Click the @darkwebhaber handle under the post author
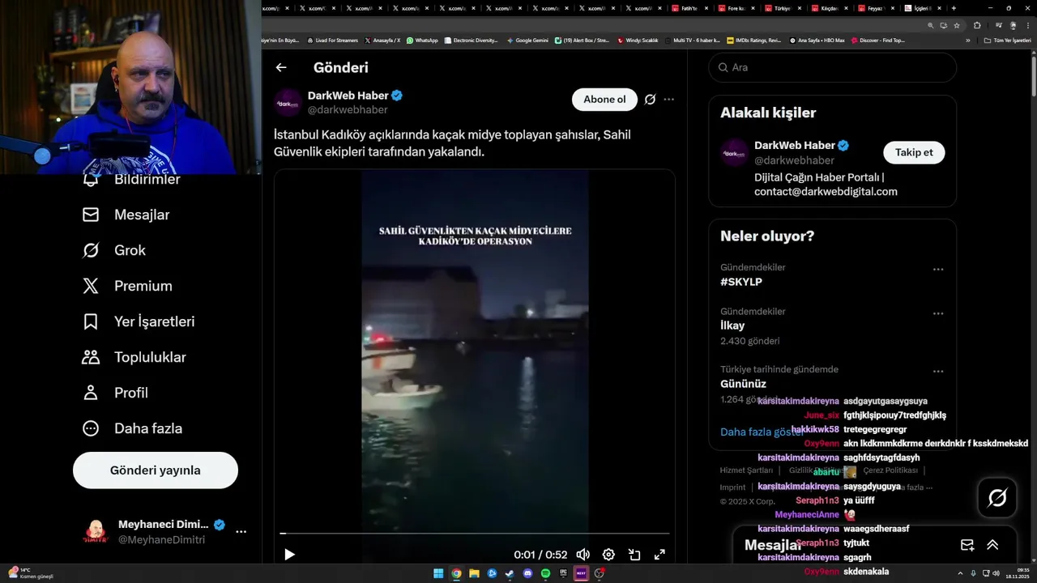Screen dimensions: 1037x583 pyautogui.click(x=348, y=110)
